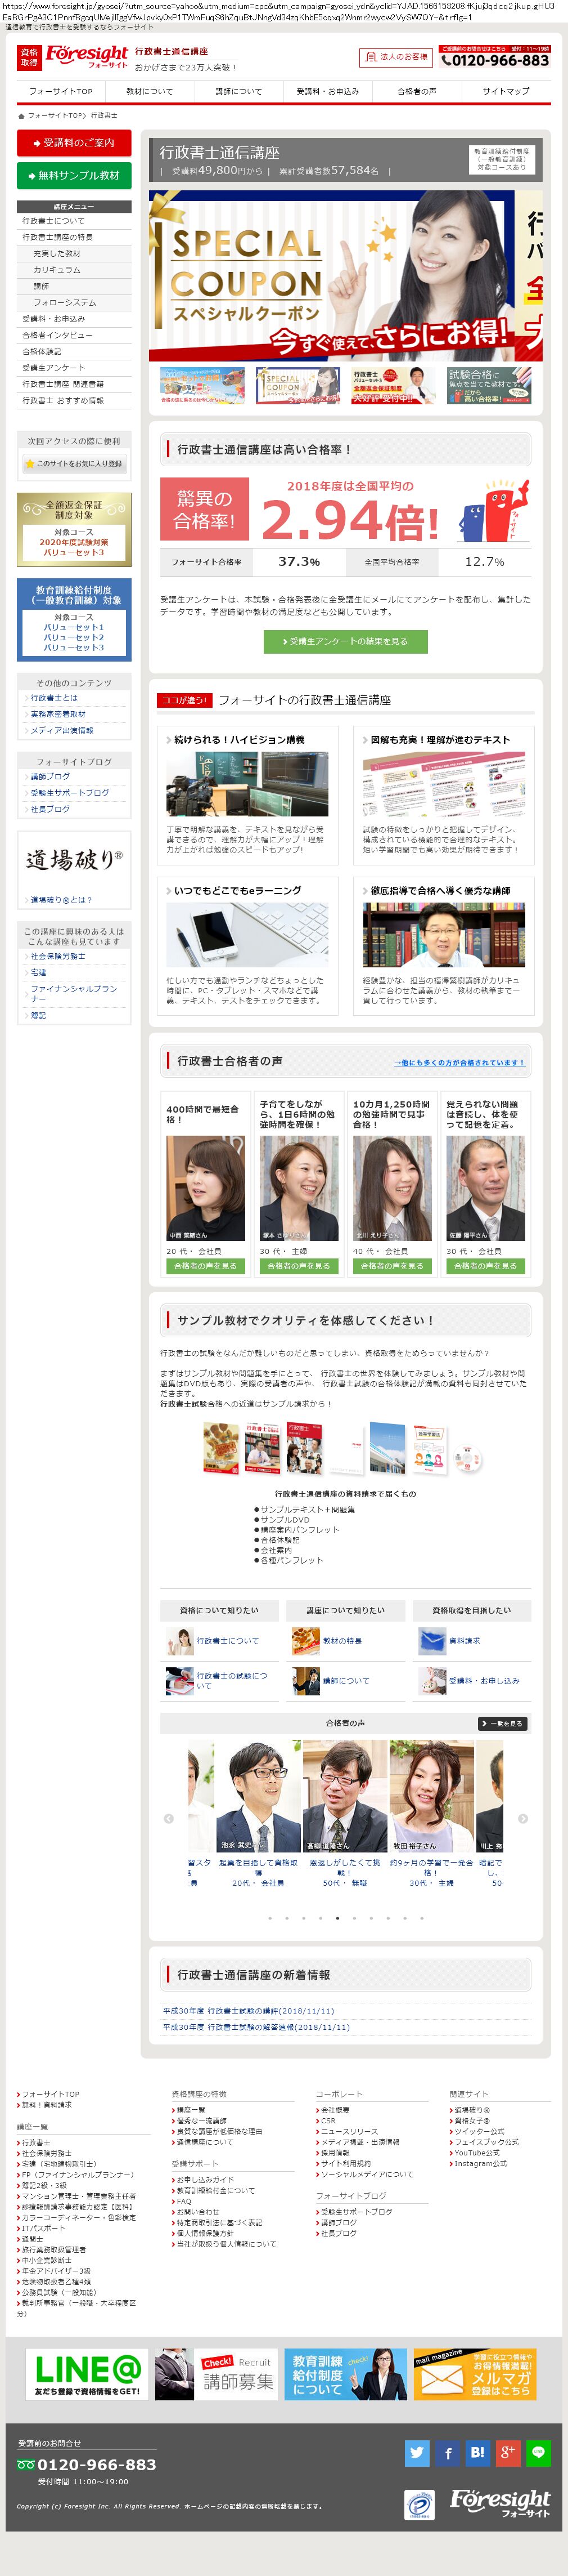This screenshot has width=568, height=2576.
Task: Click the Twitter icon in the footer
Action: coord(416,2452)
